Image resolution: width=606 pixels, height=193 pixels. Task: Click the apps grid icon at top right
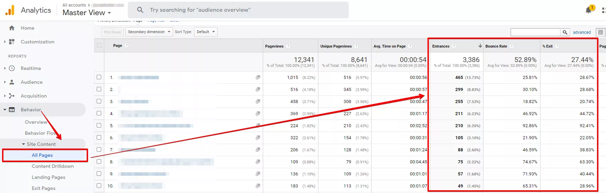[604, 10]
